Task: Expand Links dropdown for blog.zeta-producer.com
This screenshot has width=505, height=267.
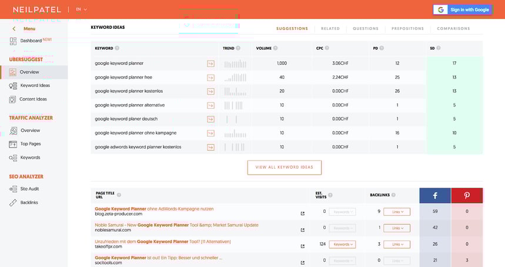Action: coord(397,212)
